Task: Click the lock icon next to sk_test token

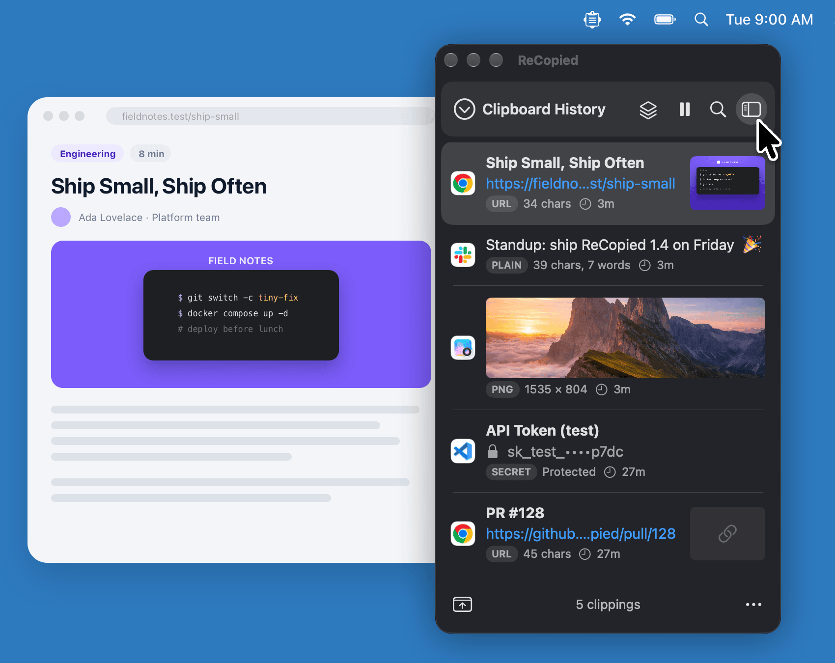Action: (493, 451)
